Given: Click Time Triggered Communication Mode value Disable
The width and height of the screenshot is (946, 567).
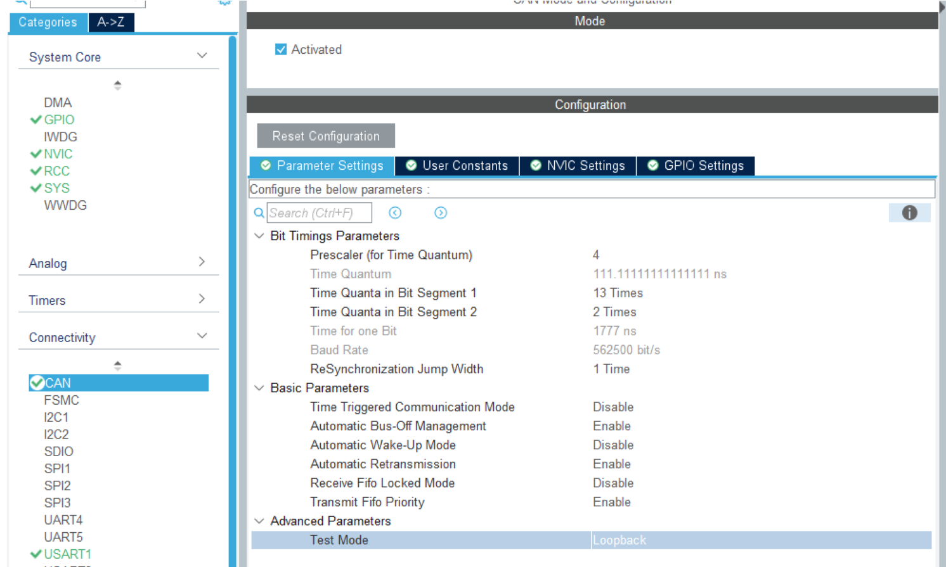Looking at the screenshot, I should point(613,407).
